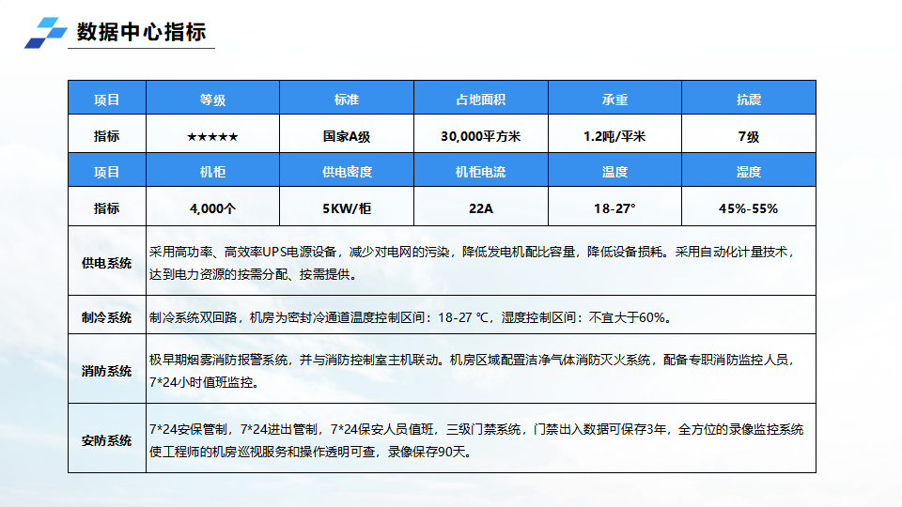Click the 标准 column header
Image resolution: width=902 pixels, height=507 pixels.
[x=347, y=100]
